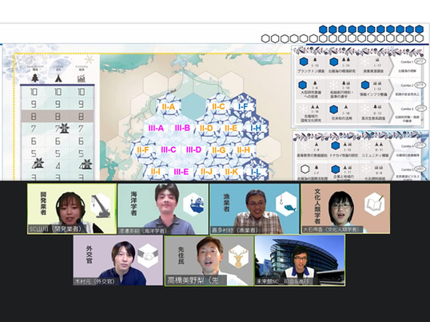Screen dimensions: 430x322
Task: Click the empty teal hexagon between II-A and II-C
Action: pos(193,106)
